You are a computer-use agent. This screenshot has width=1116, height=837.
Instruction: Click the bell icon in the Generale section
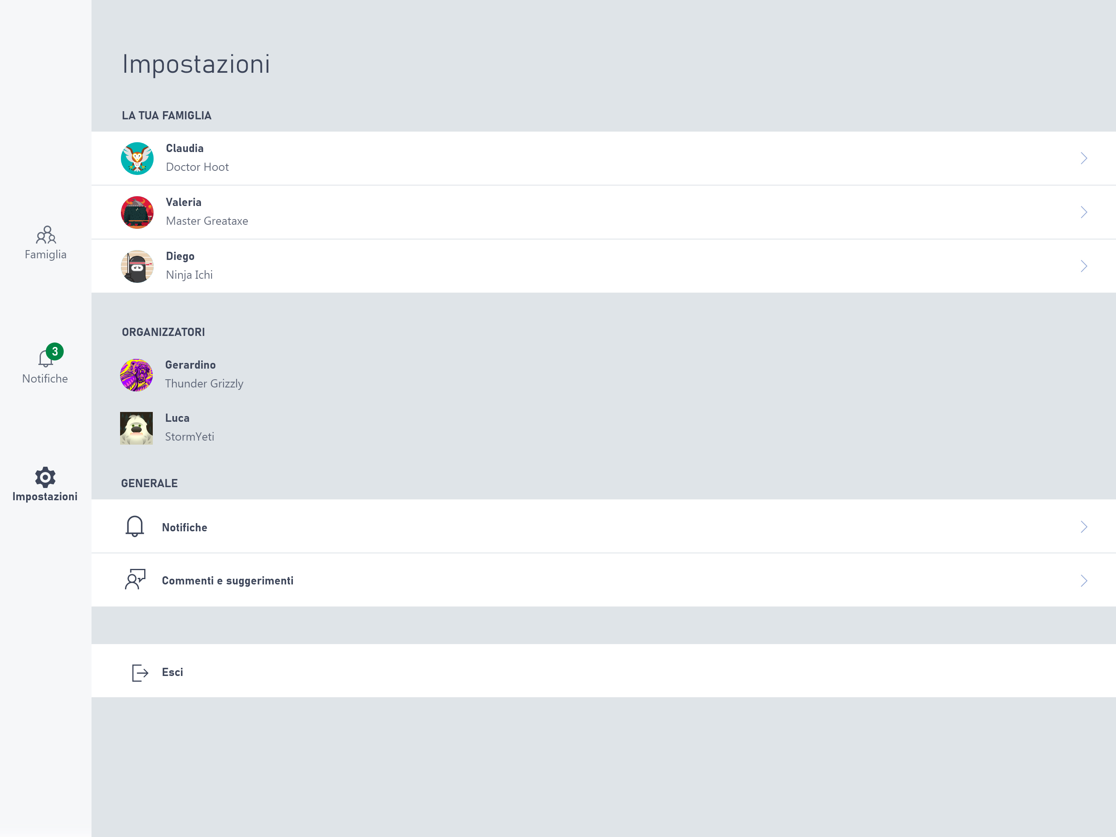[x=135, y=526]
